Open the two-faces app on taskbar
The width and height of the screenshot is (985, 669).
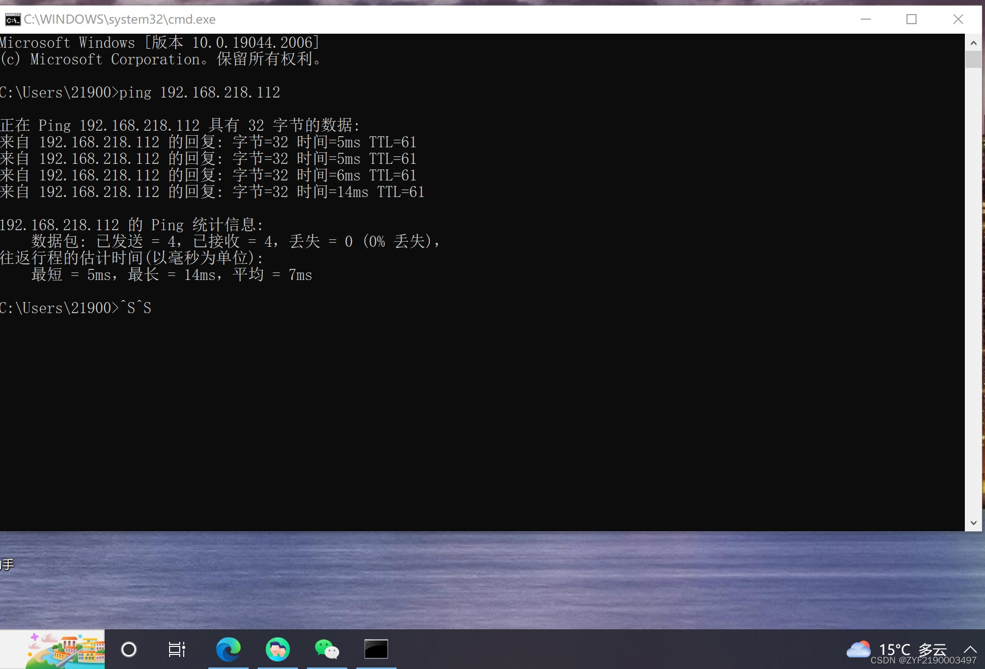[277, 649]
